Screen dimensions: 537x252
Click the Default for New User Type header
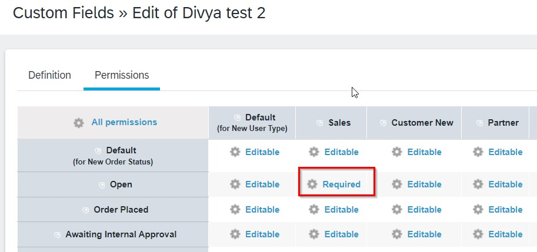click(x=252, y=123)
